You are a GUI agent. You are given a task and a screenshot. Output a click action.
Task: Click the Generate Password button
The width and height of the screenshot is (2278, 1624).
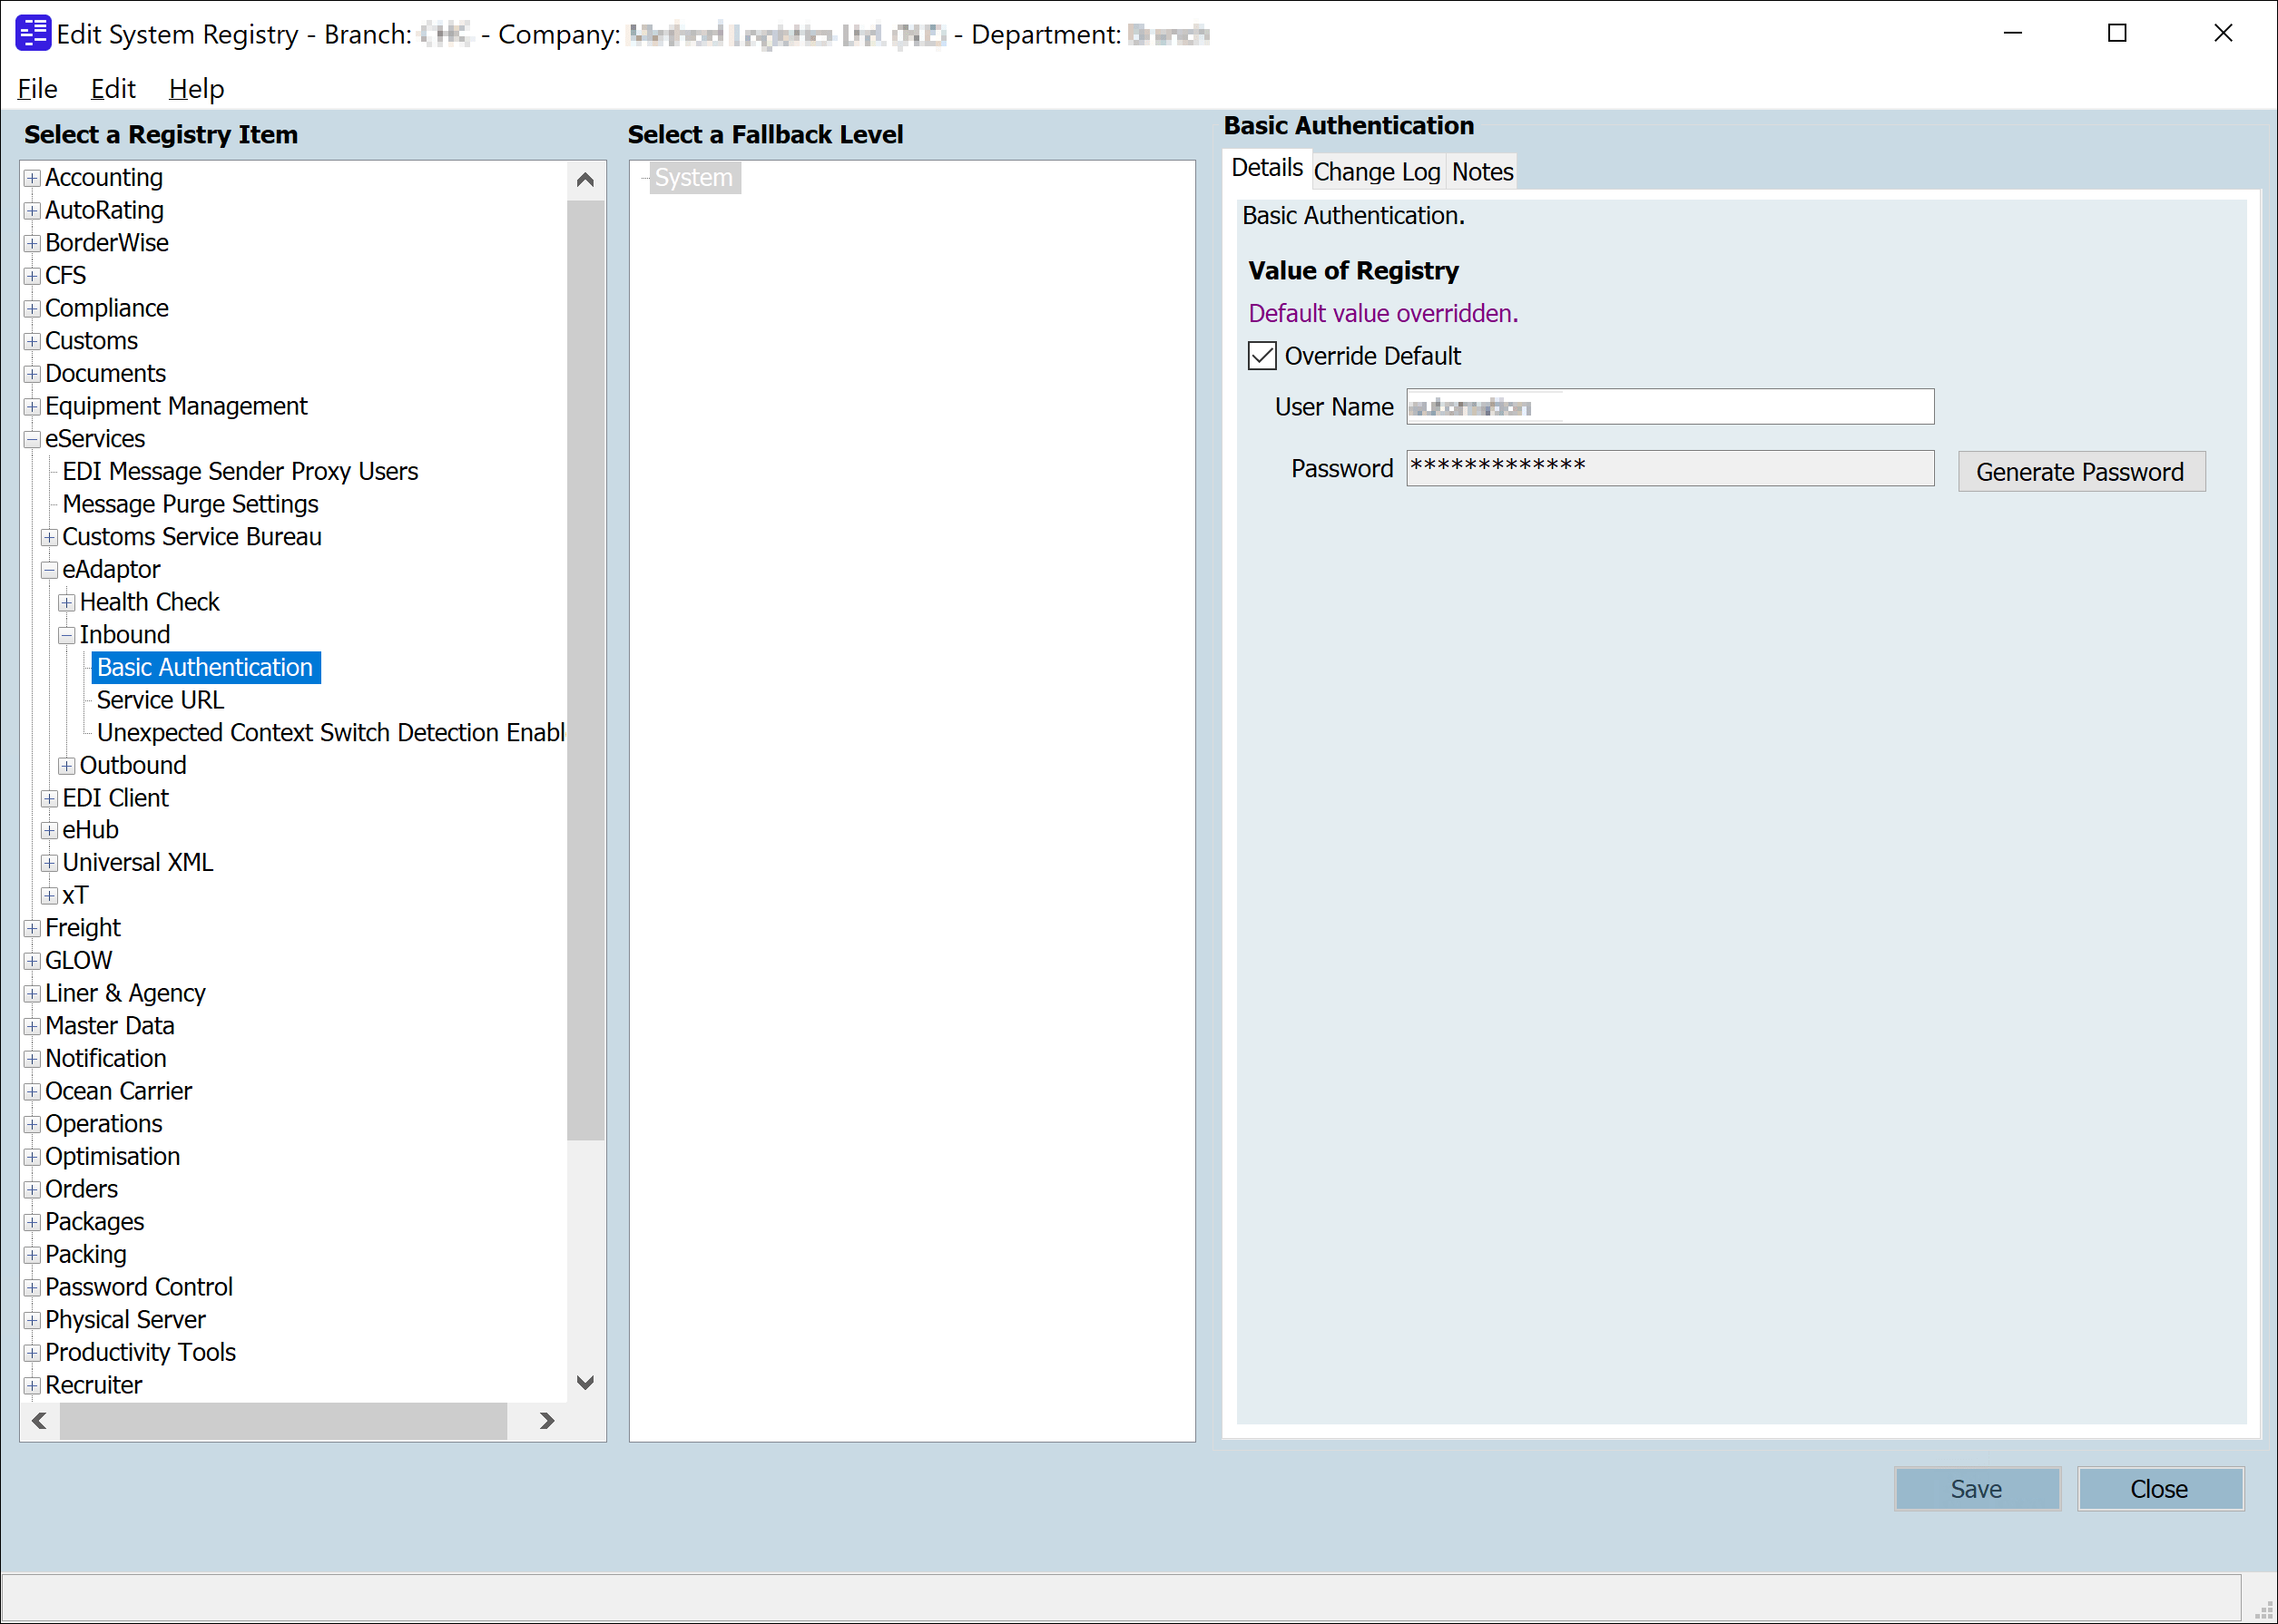[x=2080, y=470]
